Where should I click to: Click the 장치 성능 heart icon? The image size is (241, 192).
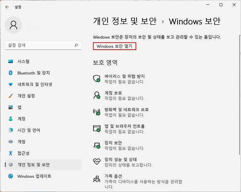(x=97, y=161)
